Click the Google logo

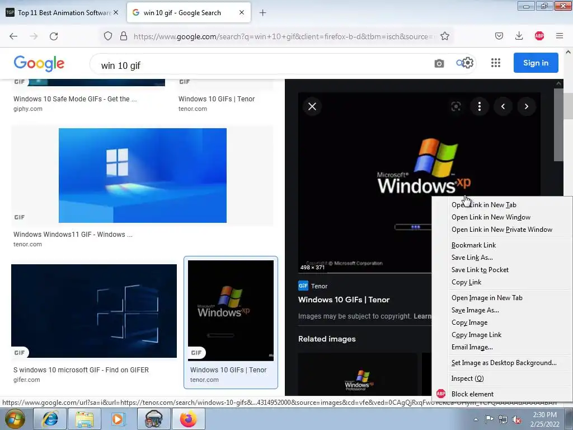tap(39, 64)
